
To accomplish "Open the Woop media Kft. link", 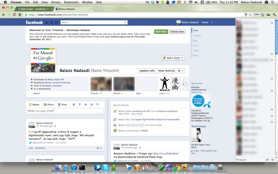I will point(56,79).
